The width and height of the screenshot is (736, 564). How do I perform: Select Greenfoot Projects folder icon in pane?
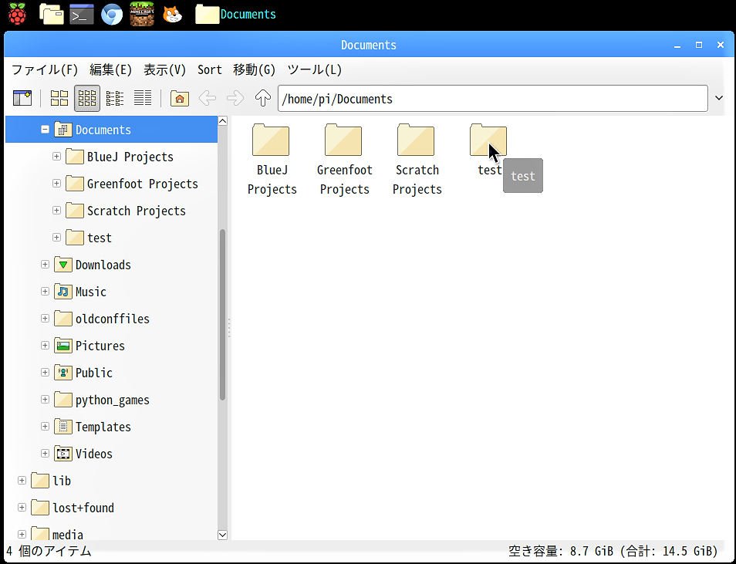coord(343,140)
